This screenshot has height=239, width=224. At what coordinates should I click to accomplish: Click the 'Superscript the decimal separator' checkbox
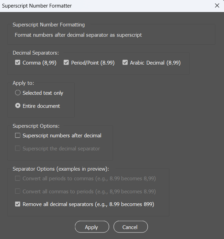18,149
